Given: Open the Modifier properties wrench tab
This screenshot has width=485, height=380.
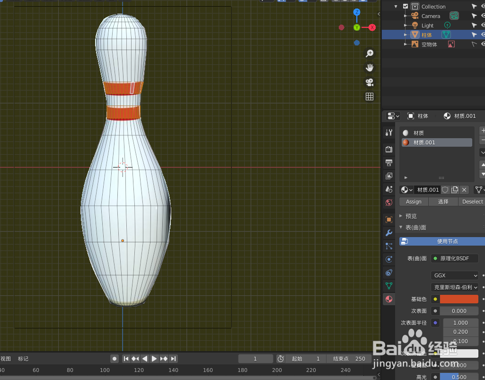Looking at the screenshot, I should click(388, 233).
